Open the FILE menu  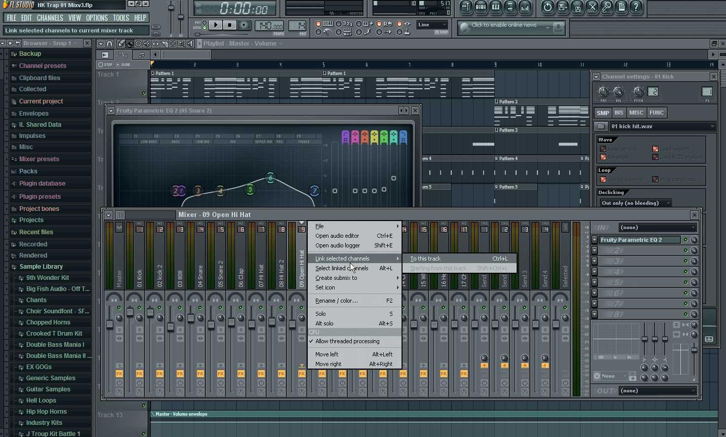pyautogui.click(x=12, y=18)
